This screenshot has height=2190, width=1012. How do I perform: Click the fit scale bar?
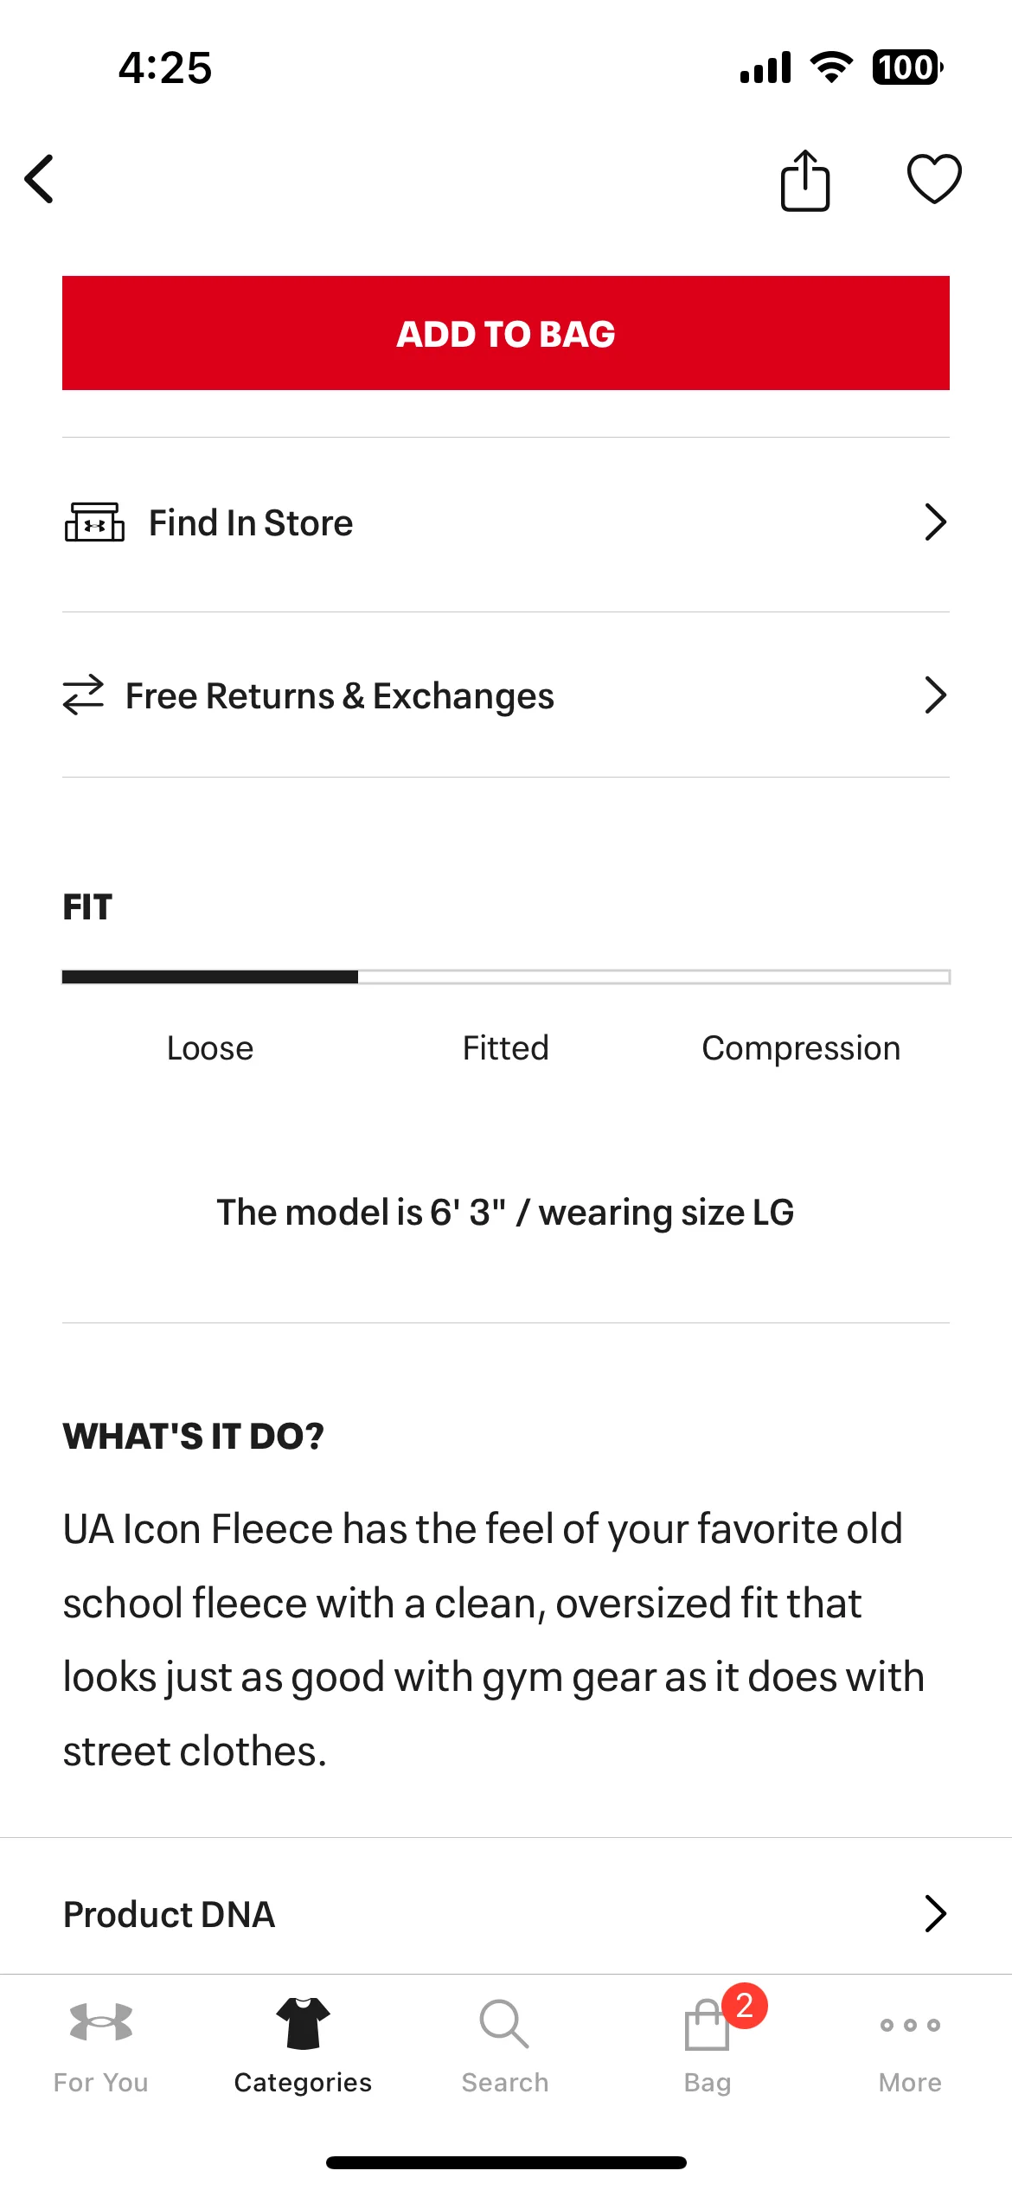click(x=506, y=977)
